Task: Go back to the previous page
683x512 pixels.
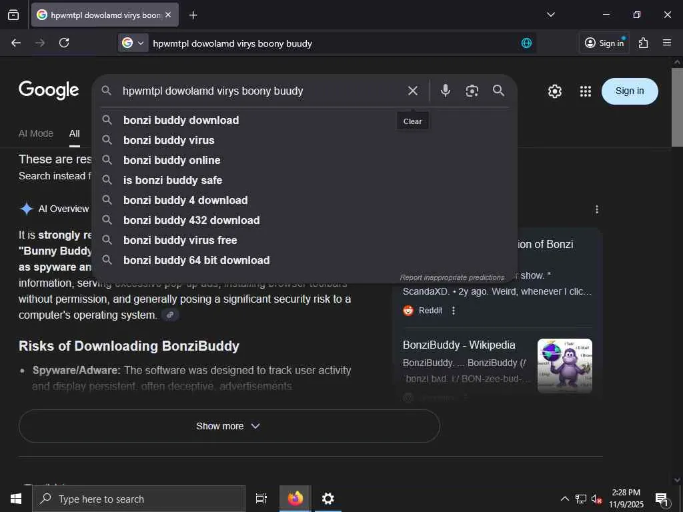Action: click(16, 43)
